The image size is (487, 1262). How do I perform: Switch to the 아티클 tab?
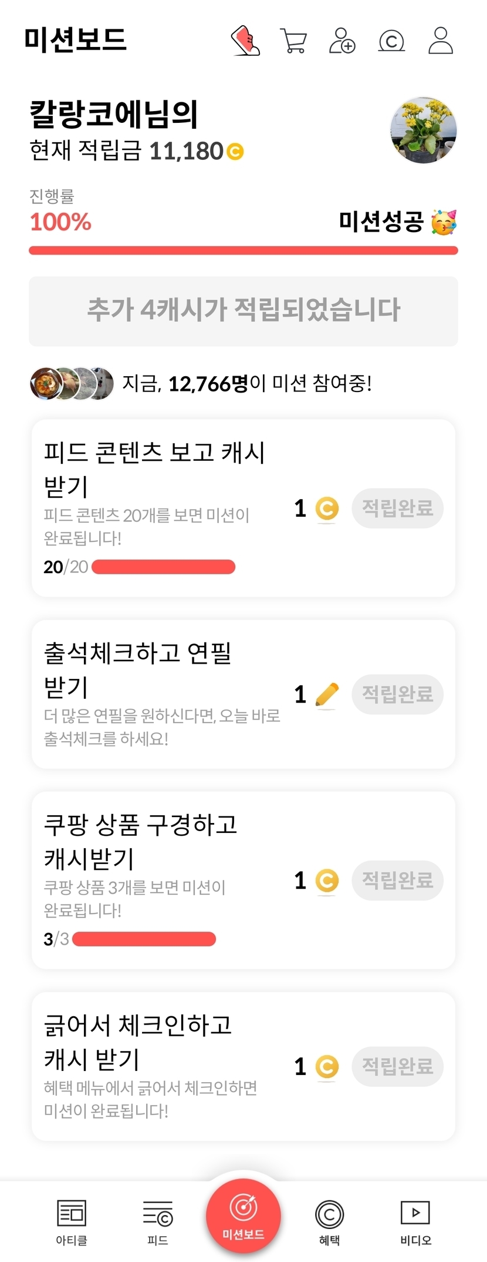coord(72,1222)
